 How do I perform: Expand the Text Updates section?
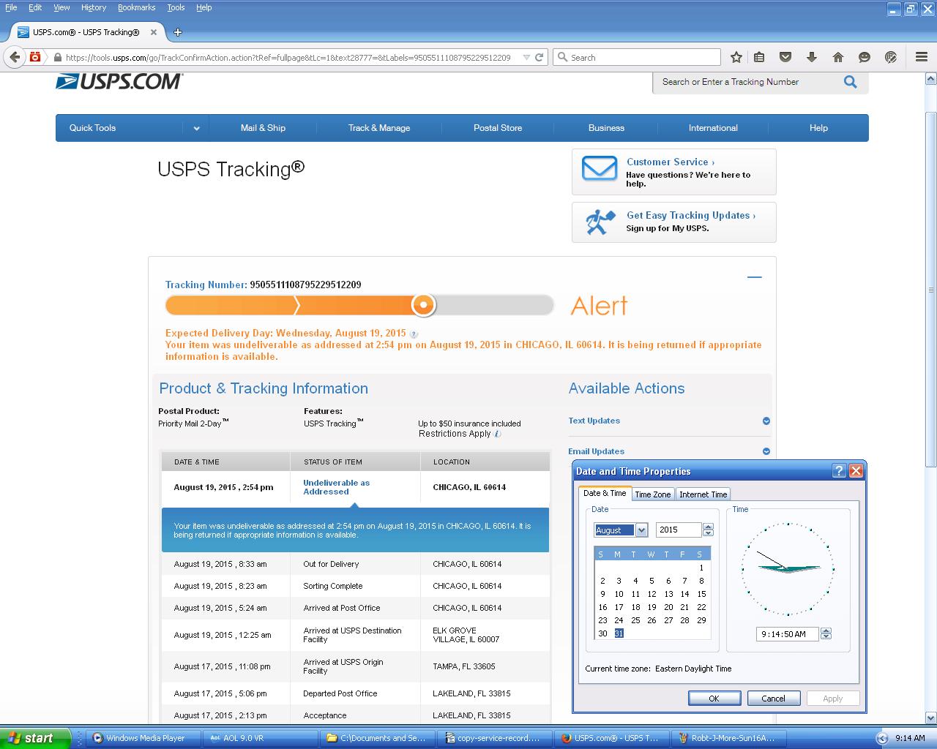coord(766,421)
